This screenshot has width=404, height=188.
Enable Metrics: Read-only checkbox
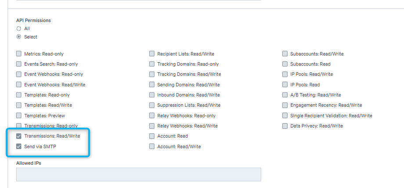19,54
